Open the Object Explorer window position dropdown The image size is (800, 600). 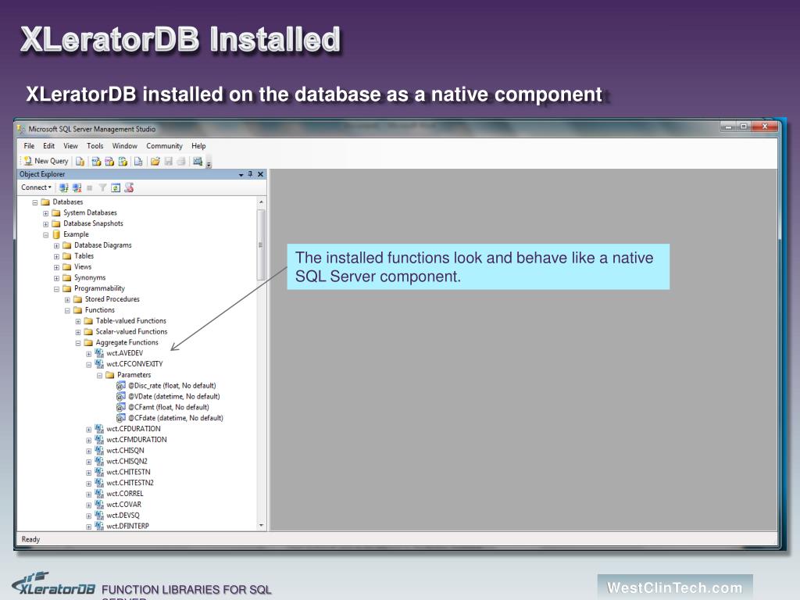point(241,174)
